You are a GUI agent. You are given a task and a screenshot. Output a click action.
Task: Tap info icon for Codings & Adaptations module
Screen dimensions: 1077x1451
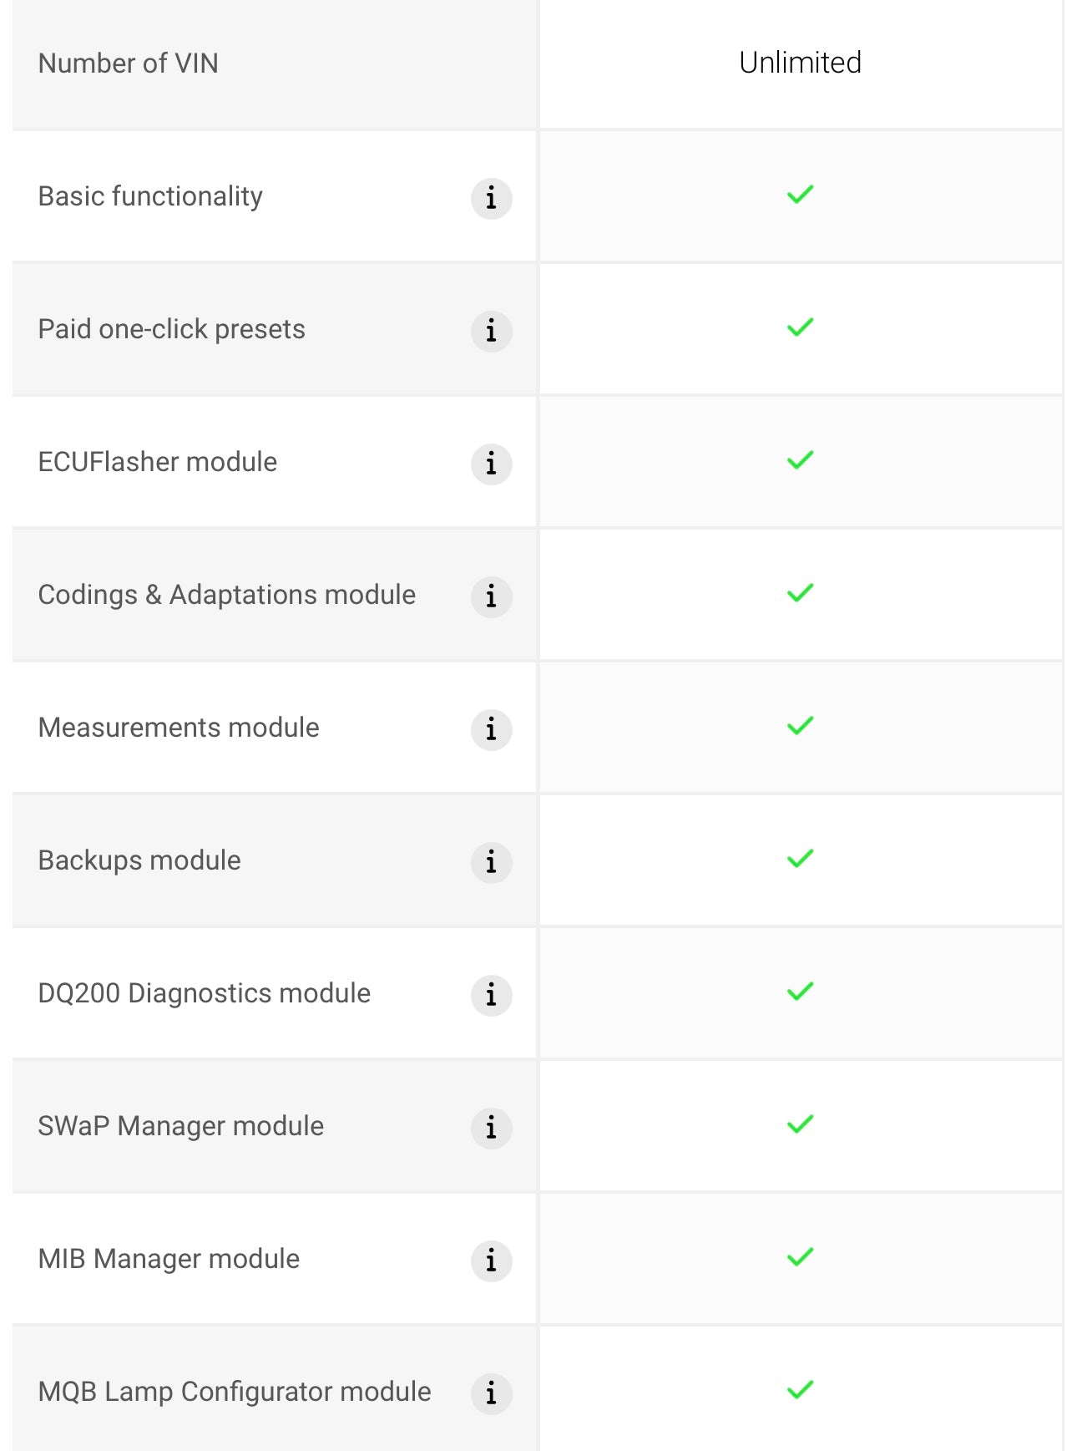(491, 597)
